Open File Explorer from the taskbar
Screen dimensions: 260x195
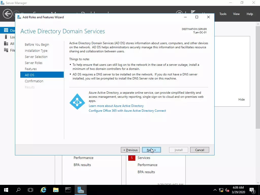[x=56, y=190]
